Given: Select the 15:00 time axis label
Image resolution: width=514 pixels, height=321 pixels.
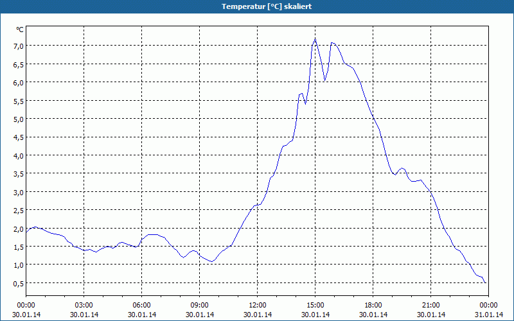Looking at the screenshot, I should [315, 306].
